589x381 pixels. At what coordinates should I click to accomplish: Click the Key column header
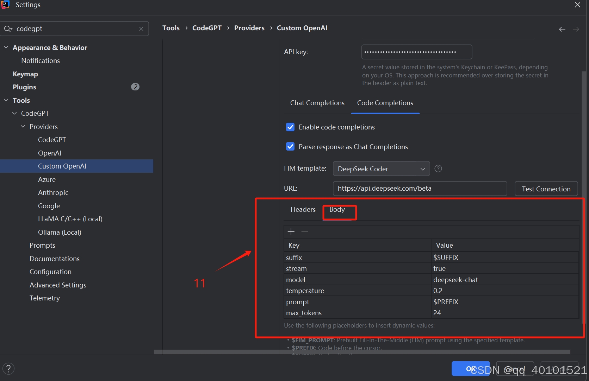(358, 245)
